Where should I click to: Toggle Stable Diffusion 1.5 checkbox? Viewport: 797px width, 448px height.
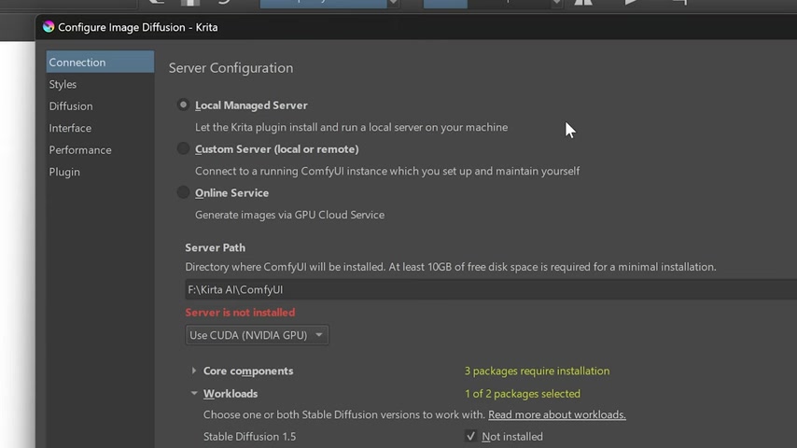(470, 436)
